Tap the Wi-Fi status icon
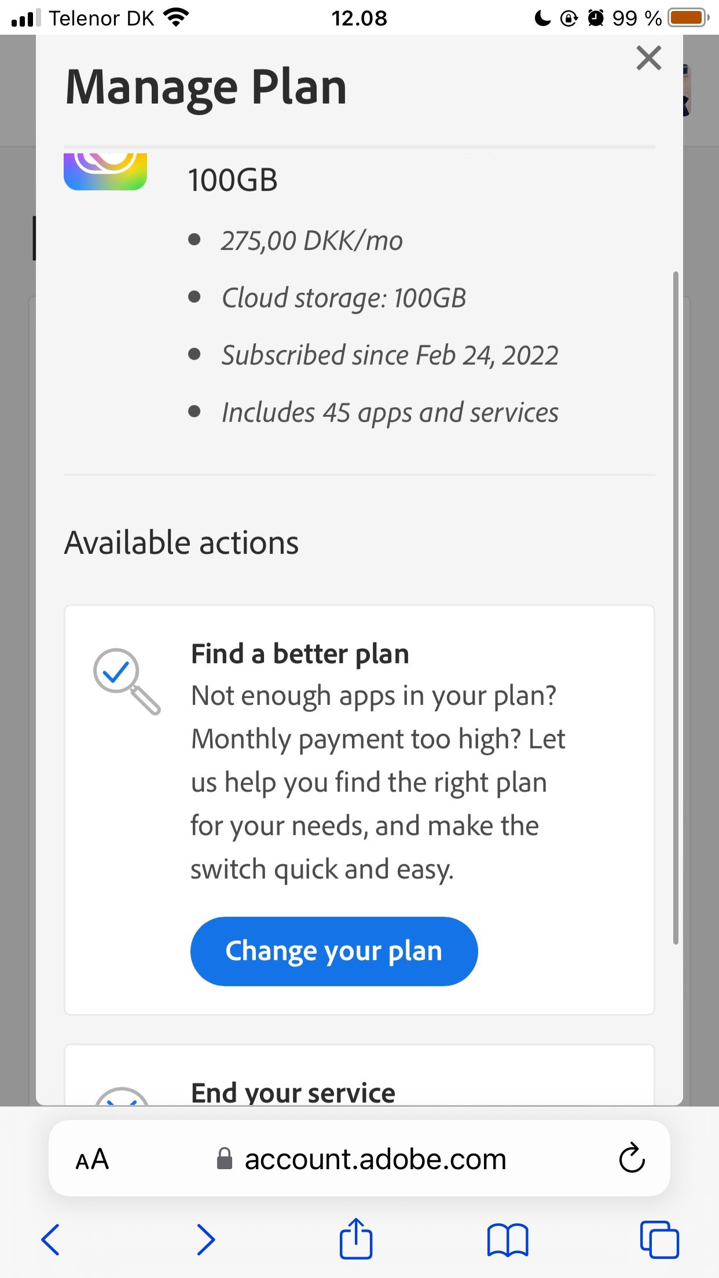 click(x=177, y=18)
